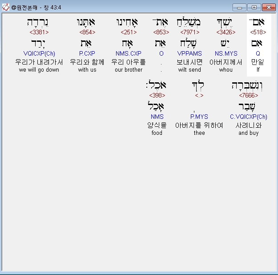Click English gloss 'with us'
The height and width of the screenshot is (275, 278).
(87, 70)
